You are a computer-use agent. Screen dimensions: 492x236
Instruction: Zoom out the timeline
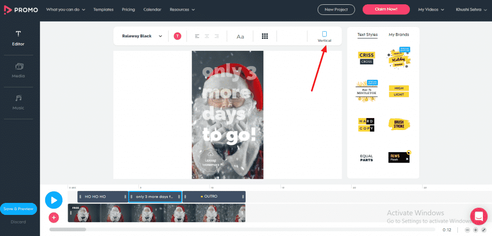click(x=467, y=230)
